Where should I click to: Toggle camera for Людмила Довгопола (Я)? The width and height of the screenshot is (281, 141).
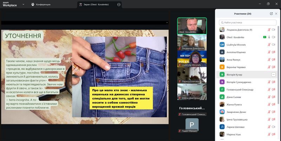pyautogui.click(x=274, y=30)
